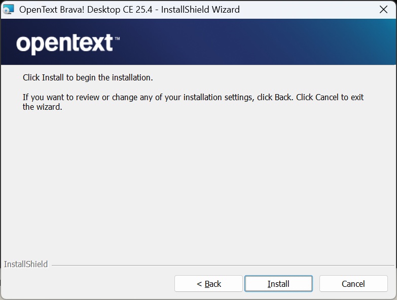Click the "If you want to review" sentence start
The width and height of the screenshot is (397, 300).
[x=61, y=97]
